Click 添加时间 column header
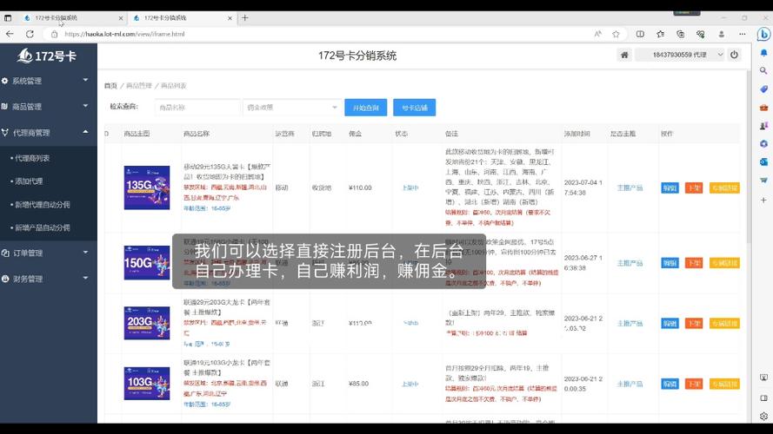The width and height of the screenshot is (773, 434). [576, 134]
